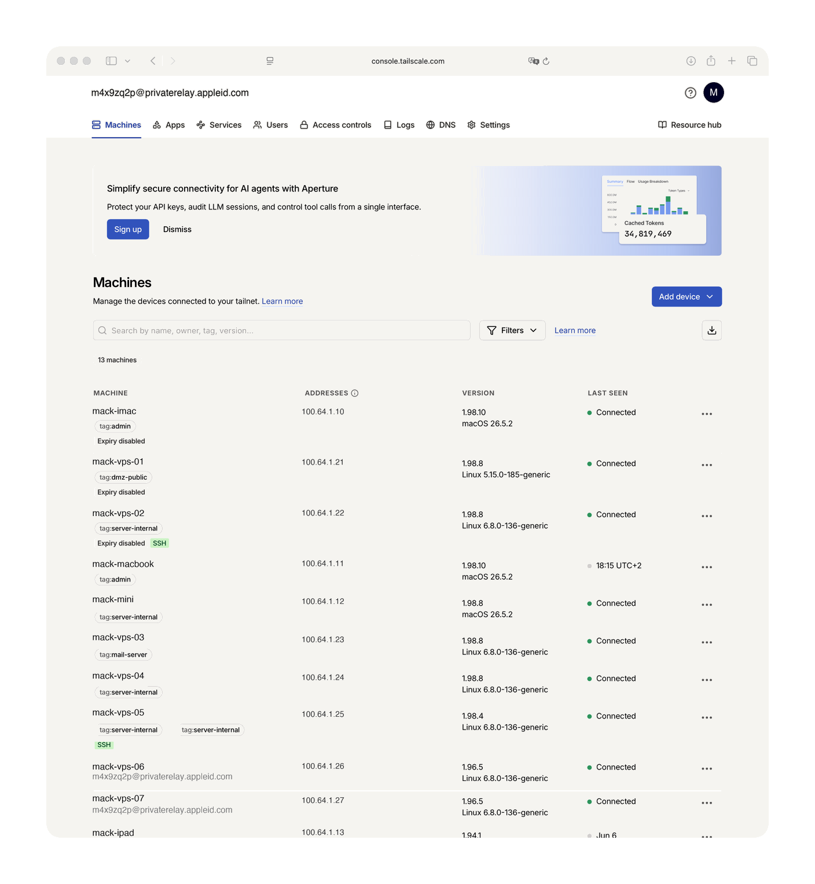The height and width of the screenshot is (884, 815).
Task: Open the M user avatar menu
Action: [x=714, y=93]
